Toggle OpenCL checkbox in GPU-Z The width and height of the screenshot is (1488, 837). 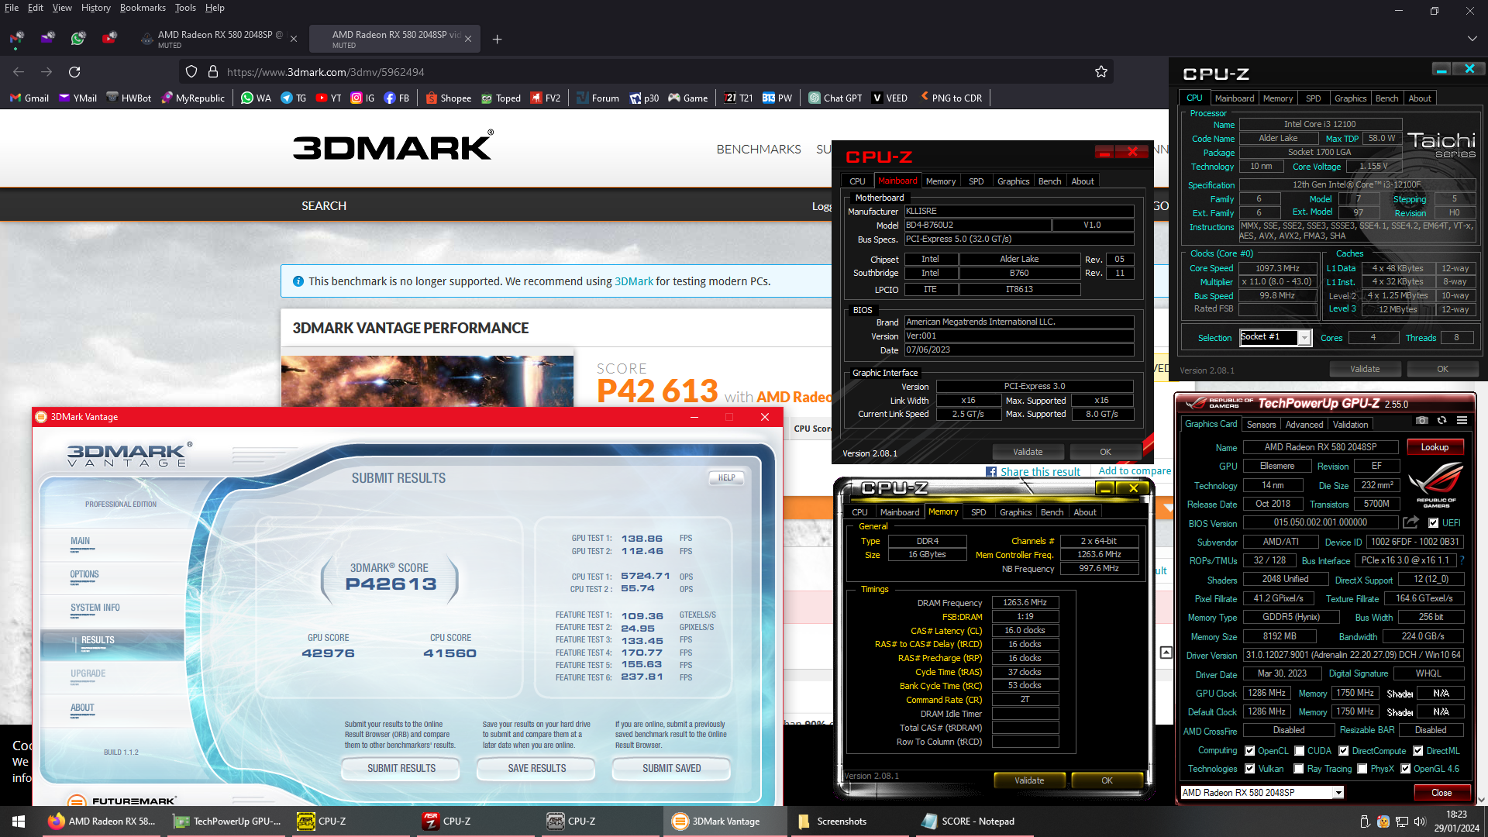pyautogui.click(x=1249, y=751)
